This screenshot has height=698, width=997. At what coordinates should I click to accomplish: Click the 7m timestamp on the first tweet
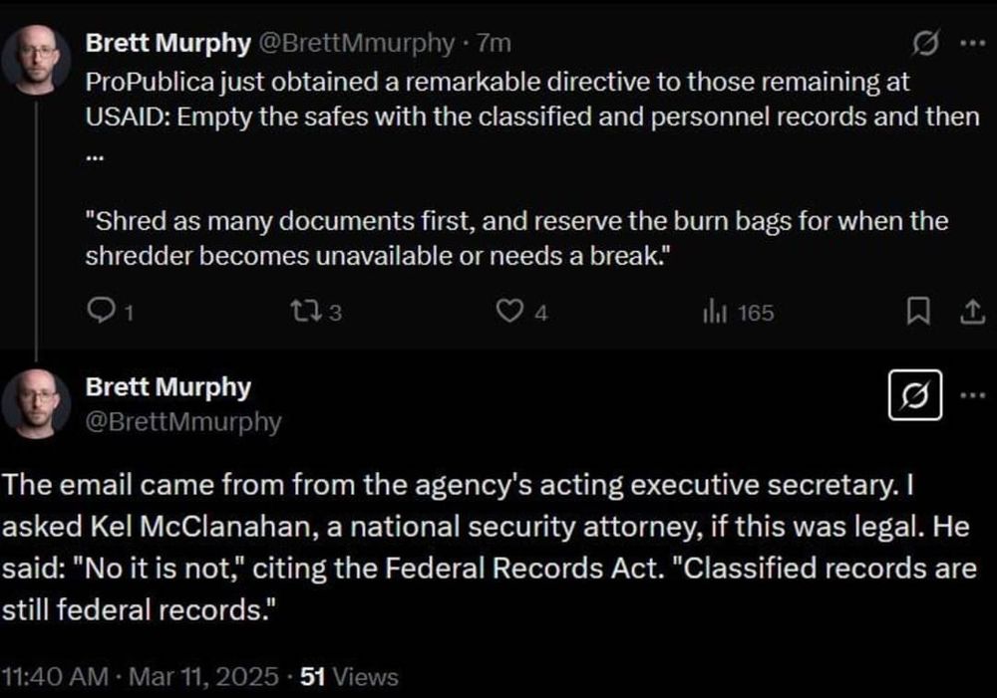496,43
